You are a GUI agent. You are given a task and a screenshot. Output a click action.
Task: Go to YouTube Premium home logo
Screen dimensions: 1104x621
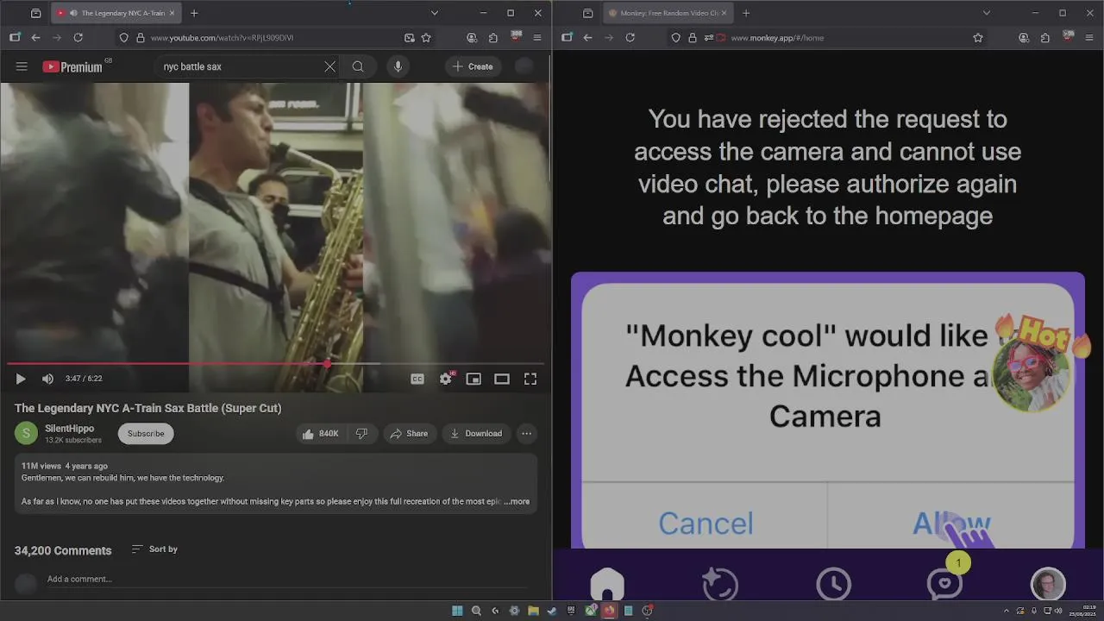(72, 66)
